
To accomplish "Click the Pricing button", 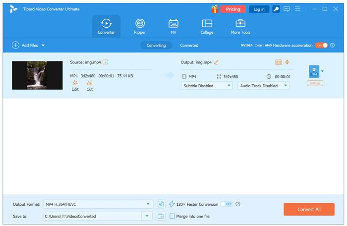I will coord(233,9).
